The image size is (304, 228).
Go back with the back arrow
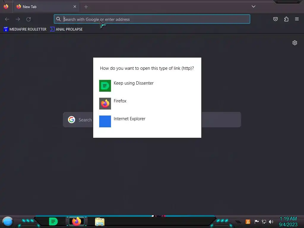[7, 19]
